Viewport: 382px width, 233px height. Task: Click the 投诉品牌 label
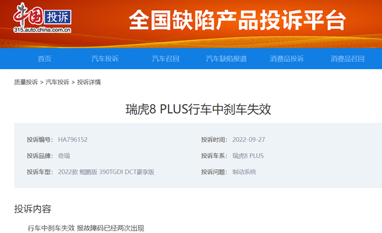40,156
